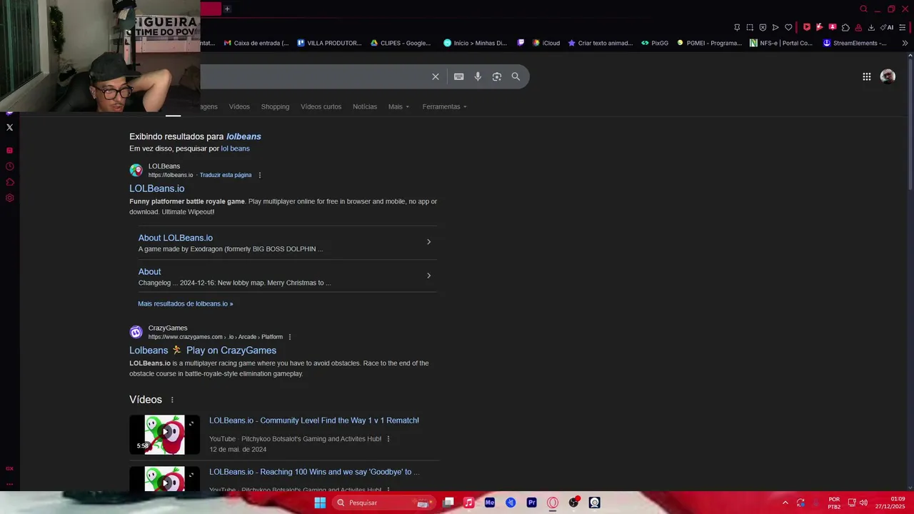Open the iCloud bookmark
This screenshot has width=914, height=514.
point(546,43)
